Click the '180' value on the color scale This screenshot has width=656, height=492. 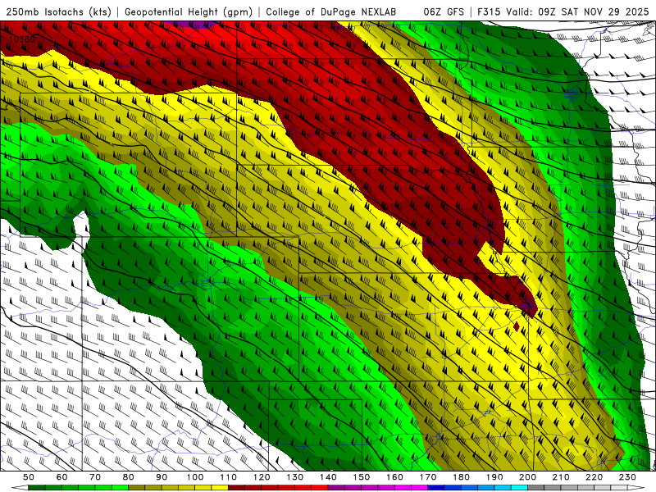coord(461,477)
